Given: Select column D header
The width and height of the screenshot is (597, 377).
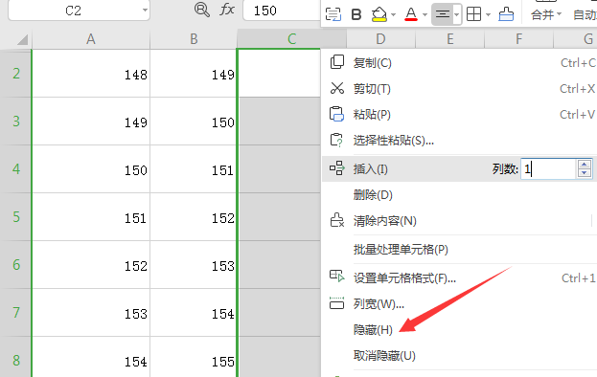Looking at the screenshot, I should [x=380, y=39].
